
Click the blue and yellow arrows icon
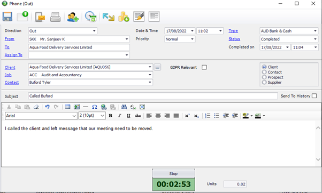[108, 17]
